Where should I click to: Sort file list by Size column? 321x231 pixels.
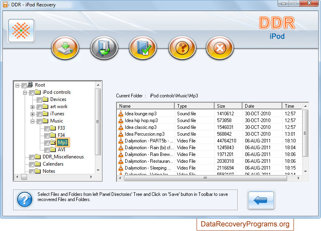[x=228, y=106]
